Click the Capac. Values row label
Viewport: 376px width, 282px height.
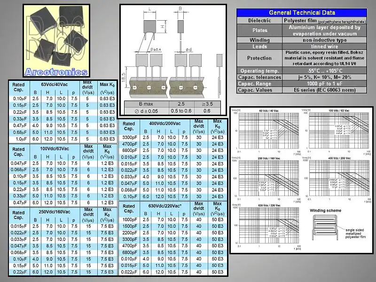click(x=260, y=90)
